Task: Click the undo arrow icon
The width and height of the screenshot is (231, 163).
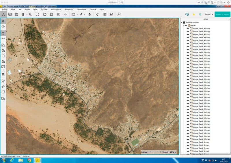Action: point(66,14)
